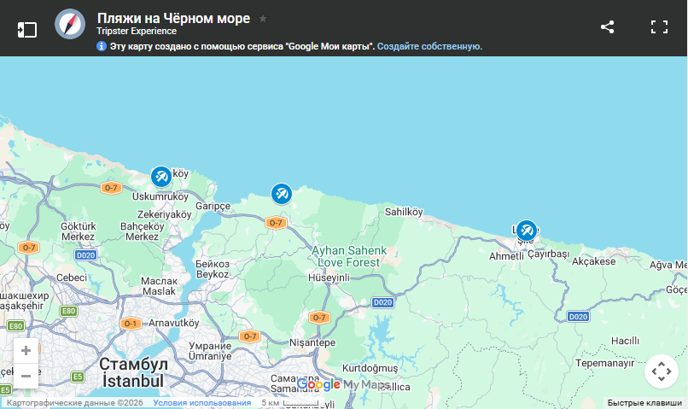Click the Zekeriyaköy label

165,214
